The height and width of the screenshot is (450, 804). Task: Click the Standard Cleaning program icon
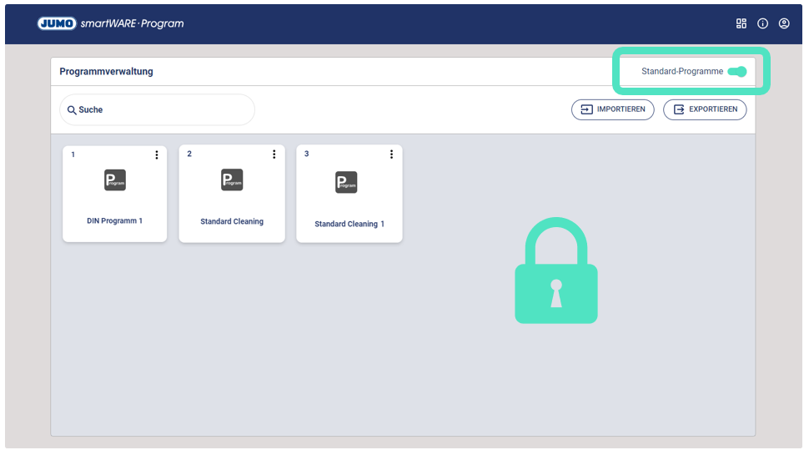tap(232, 180)
